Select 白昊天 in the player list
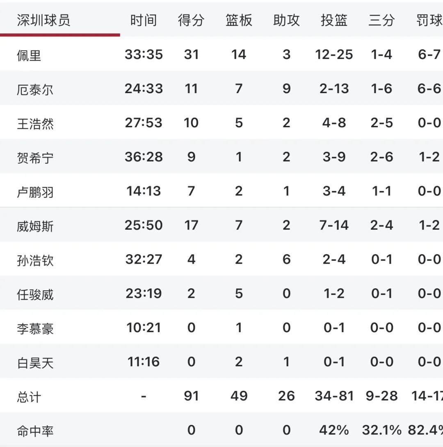The height and width of the screenshot is (447, 443). (35, 362)
